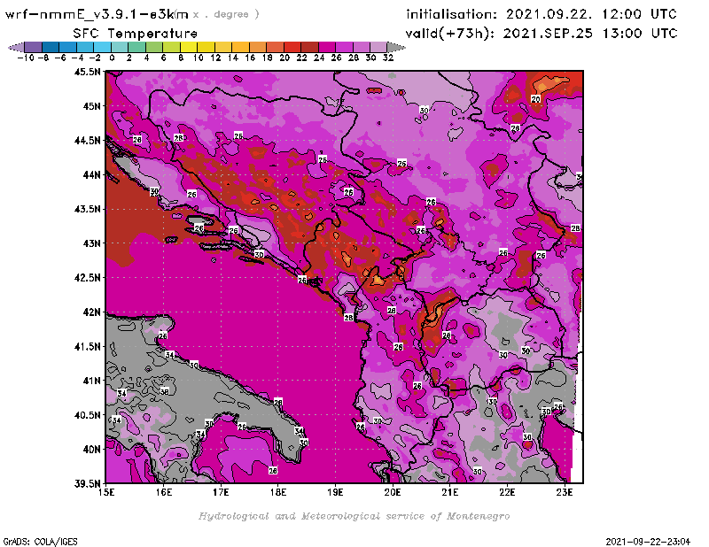This screenshot has width=709, height=547.
Task: Click the orange 14 to 16 legend swatch
Action: point(240,47)
